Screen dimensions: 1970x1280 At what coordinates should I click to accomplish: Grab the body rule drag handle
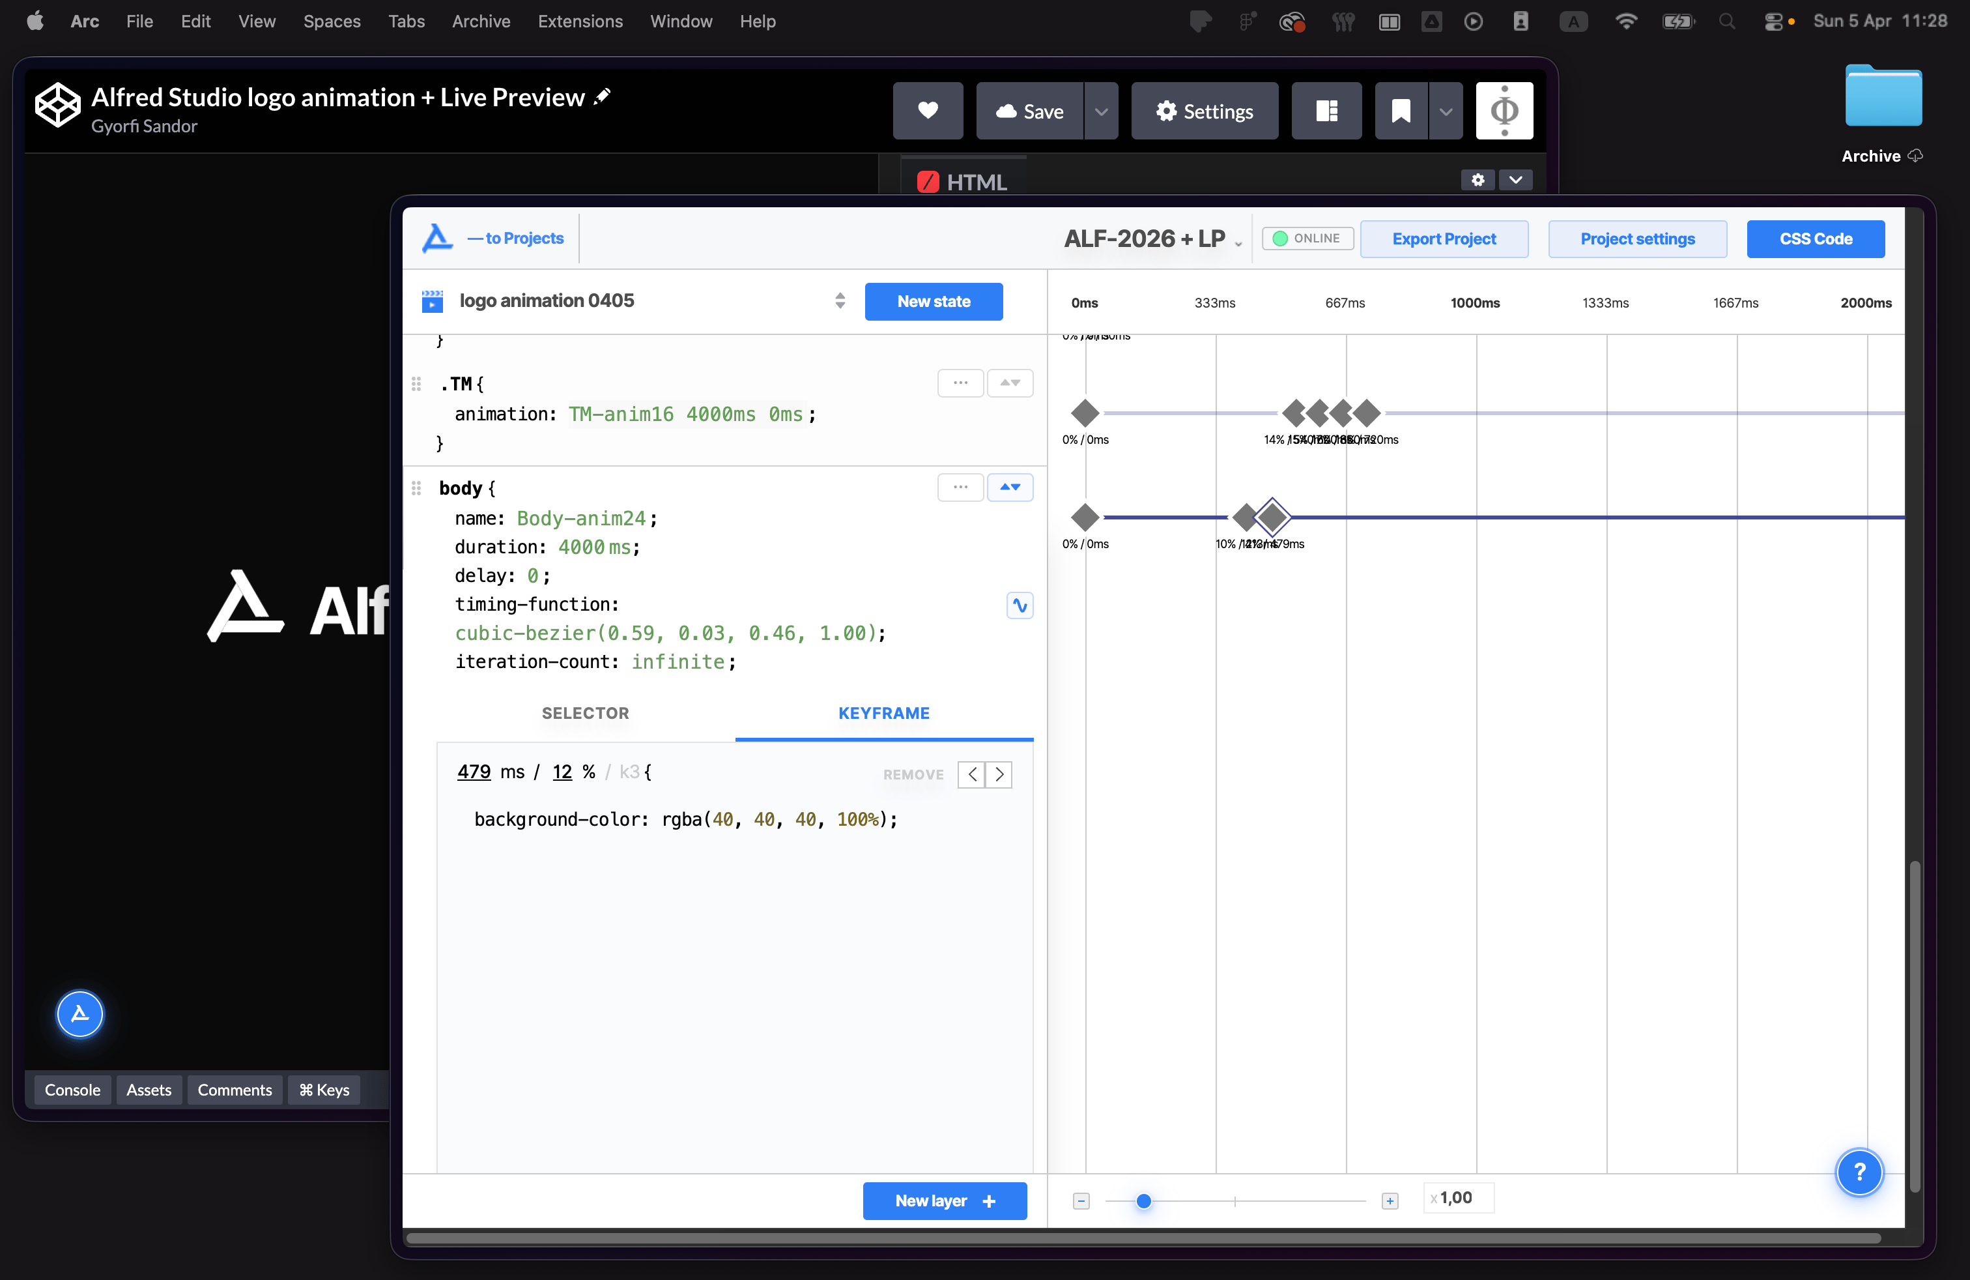(x=416, y=487)
